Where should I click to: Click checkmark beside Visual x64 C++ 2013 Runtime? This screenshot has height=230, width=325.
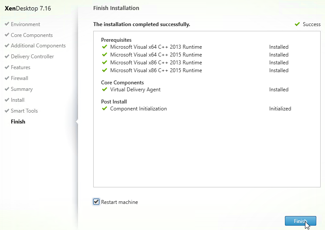105,47
